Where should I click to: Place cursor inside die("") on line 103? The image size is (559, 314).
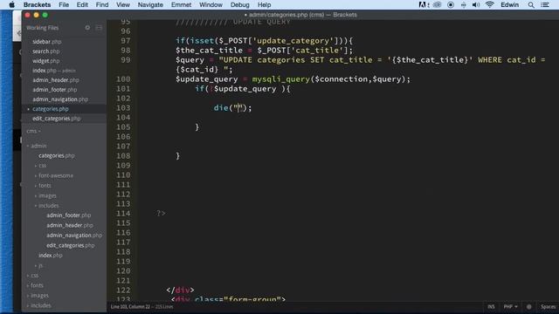tap(238, 108)
